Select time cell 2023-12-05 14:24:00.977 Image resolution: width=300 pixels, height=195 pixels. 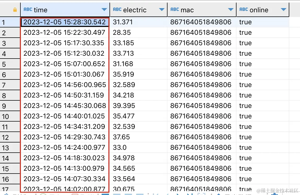point(65,147)
